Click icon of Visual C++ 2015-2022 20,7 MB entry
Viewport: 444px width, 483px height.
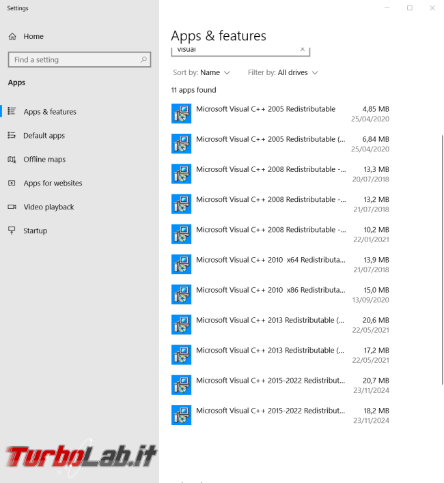tap(181, 385)
